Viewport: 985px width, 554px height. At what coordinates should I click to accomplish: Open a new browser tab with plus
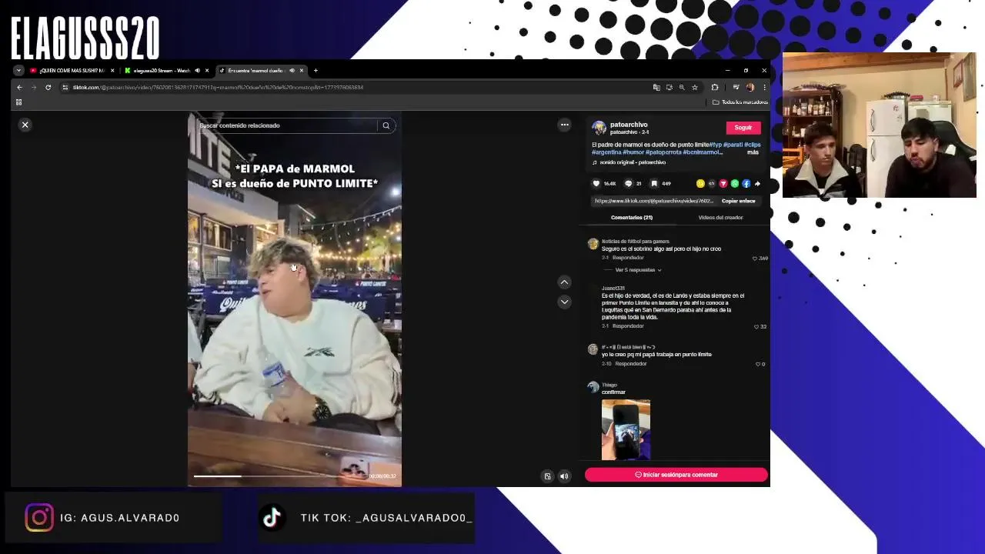pos(316,70)
